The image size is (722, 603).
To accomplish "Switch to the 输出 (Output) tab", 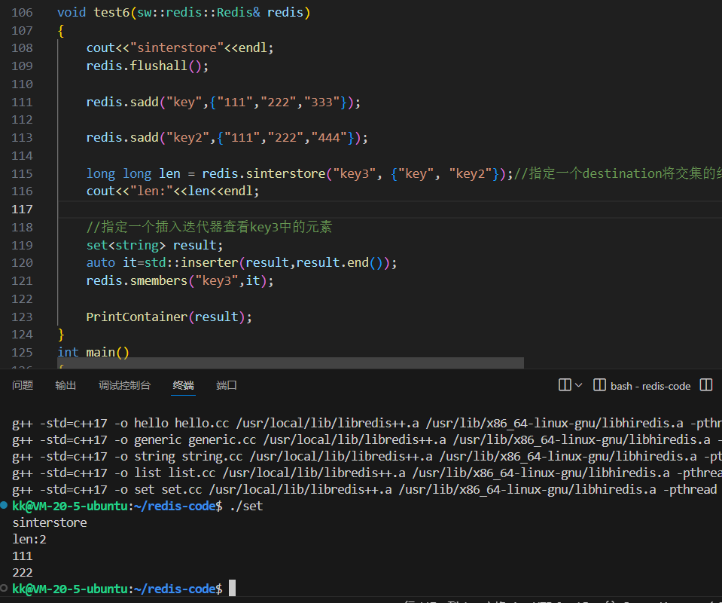I will (65, 385).
